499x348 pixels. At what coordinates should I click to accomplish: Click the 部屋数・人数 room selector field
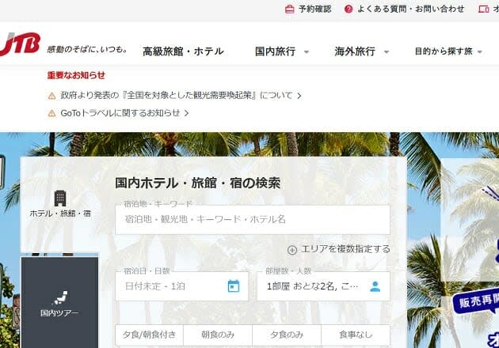coord(313,286)
